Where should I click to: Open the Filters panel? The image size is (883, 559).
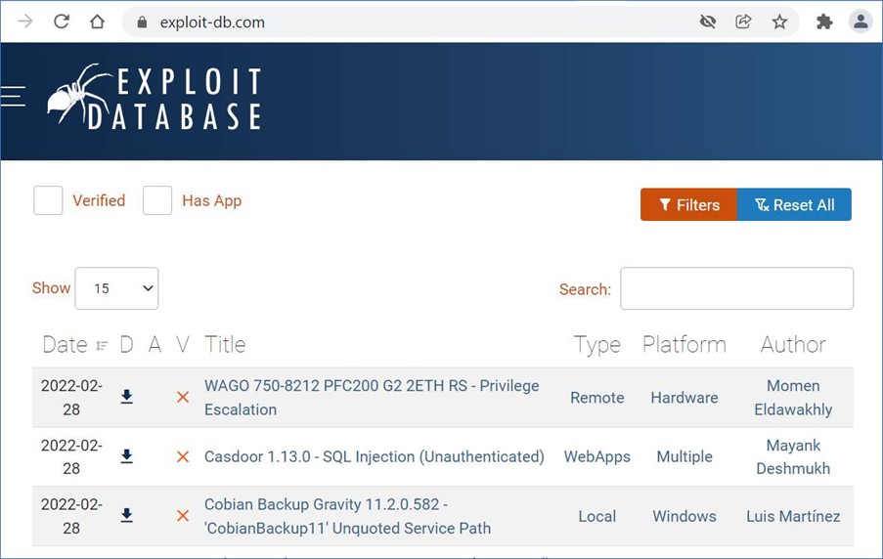pos(688,205)
